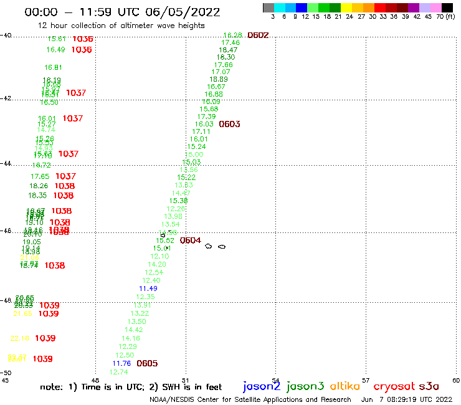Viewport: 461px width, 405px height.
Task: Click the red '1036' label beside 15.61
Action: point(83,39)
